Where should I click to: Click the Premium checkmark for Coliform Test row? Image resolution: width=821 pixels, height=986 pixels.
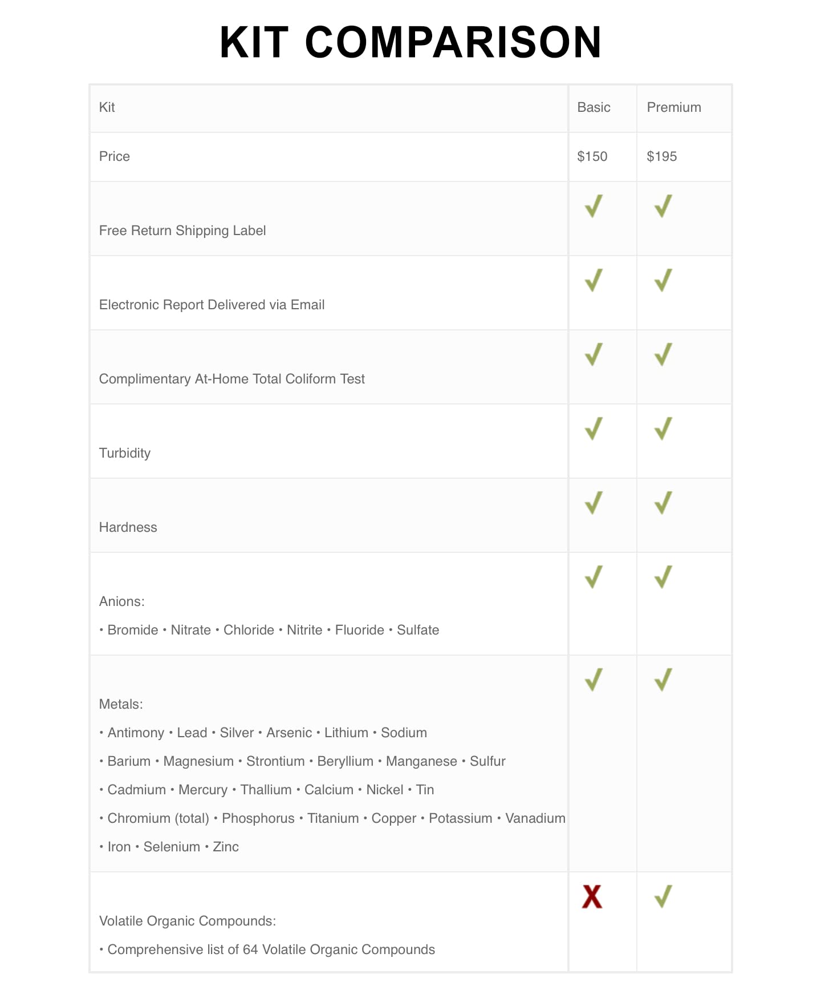click(663, 355)
